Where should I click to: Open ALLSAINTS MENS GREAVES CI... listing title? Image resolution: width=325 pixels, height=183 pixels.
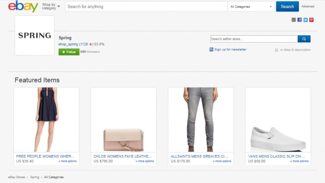point(199,156)
